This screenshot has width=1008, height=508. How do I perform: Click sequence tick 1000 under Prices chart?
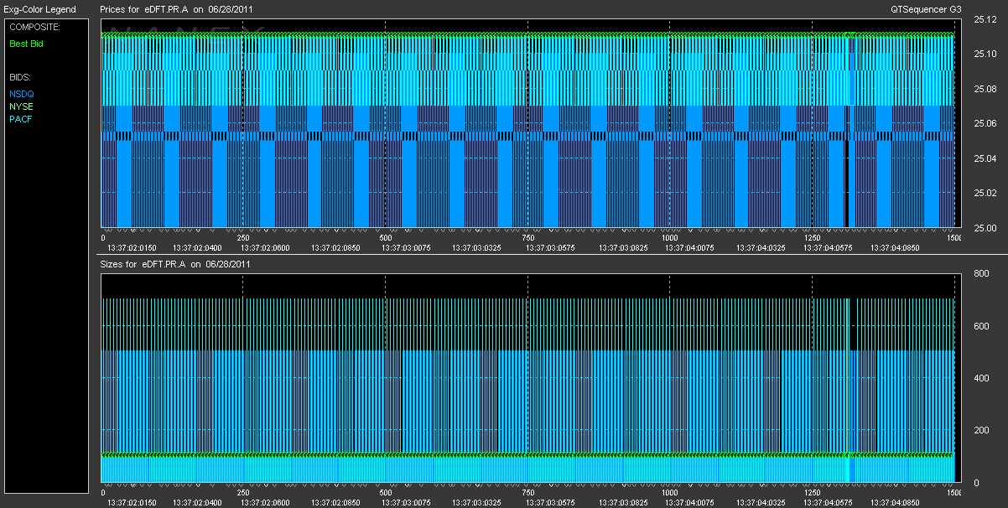tap(670, 238)
